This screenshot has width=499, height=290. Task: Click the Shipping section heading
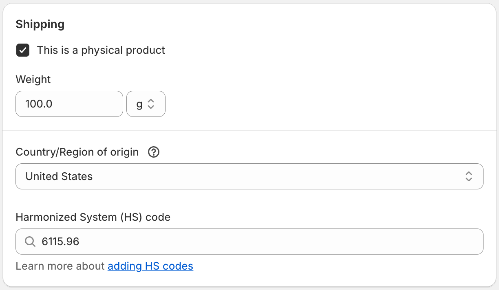40,24
